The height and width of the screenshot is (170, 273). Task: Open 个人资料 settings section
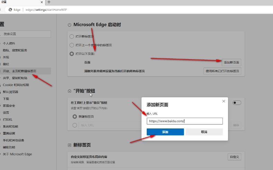point(9,43)
